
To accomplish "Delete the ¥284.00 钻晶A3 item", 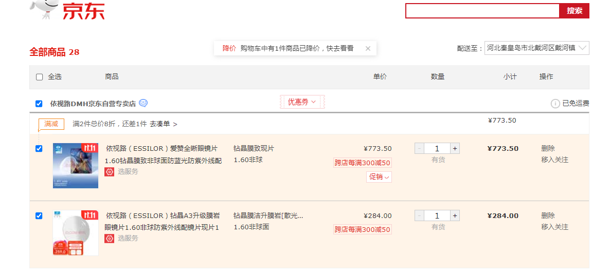I will click(x=548, y=215).
